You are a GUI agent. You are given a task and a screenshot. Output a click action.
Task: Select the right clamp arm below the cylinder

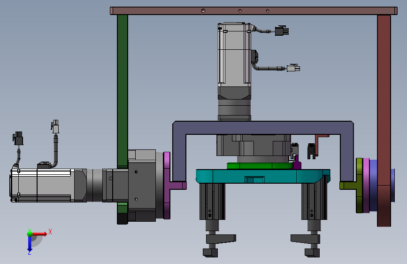[x=306, y=239]
